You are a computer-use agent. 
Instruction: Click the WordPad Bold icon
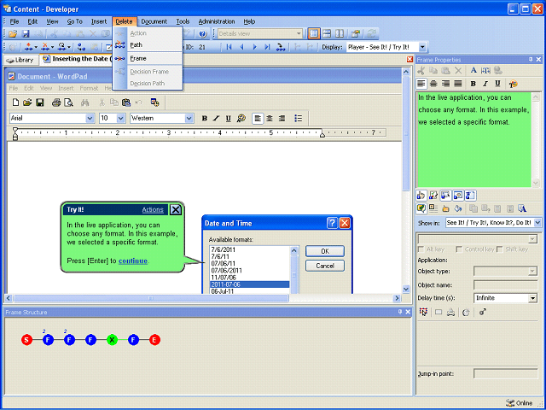pyautogui.click(x=205, y=119)
